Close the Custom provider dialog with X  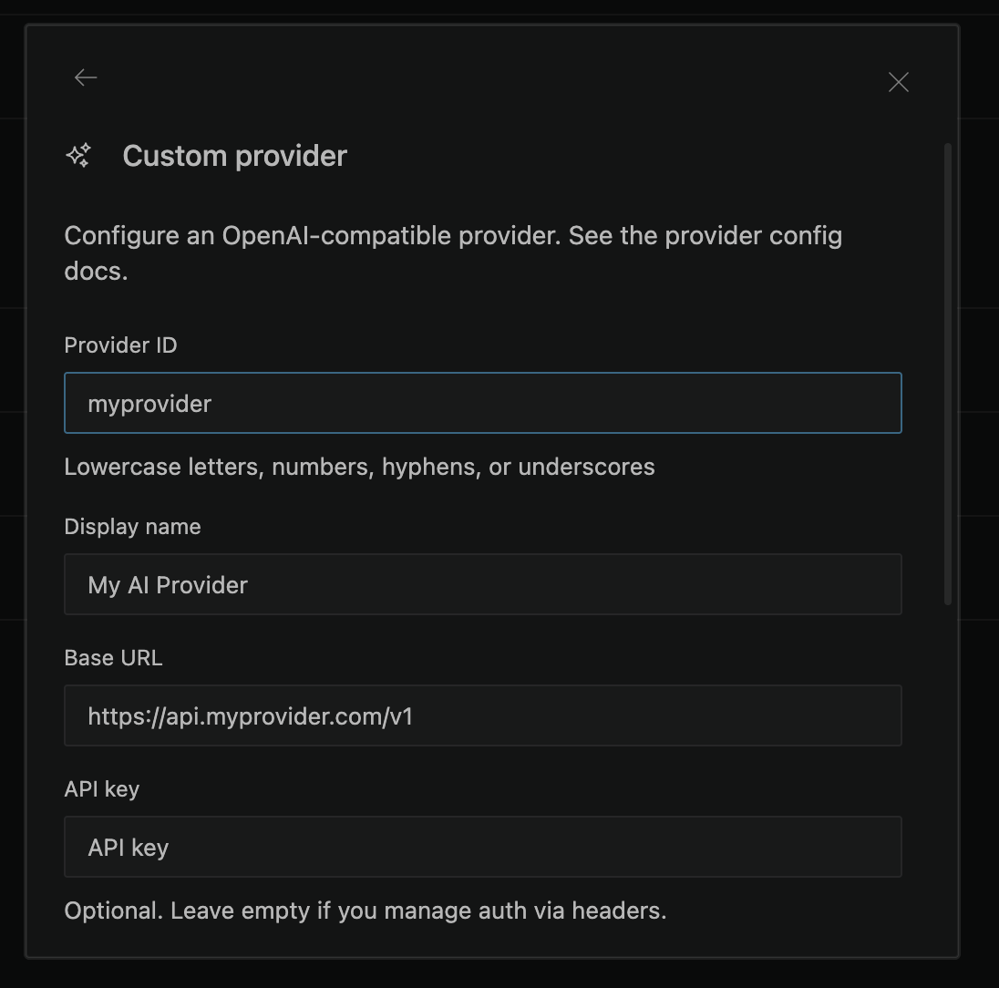tap(898, 82)
